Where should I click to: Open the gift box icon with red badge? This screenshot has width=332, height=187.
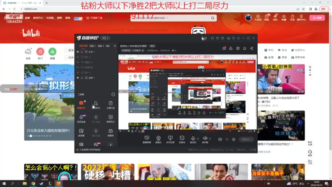224,48
